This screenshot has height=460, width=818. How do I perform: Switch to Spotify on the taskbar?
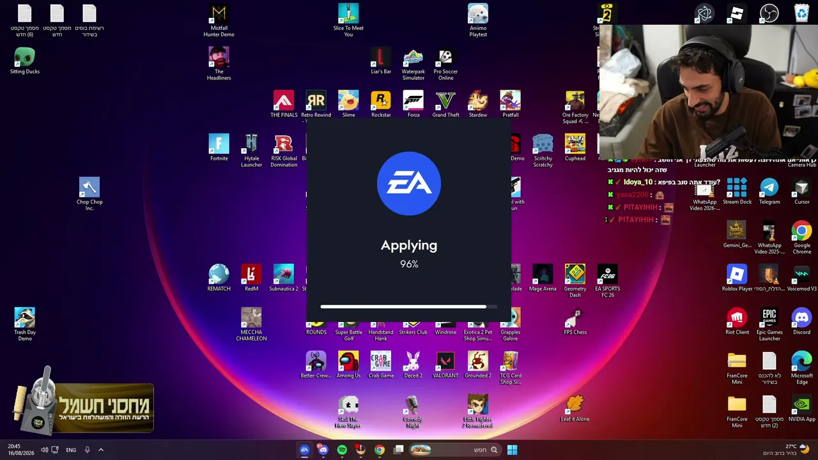pyautogui.click(x=342, y=450)
